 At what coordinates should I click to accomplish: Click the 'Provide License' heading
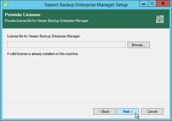[23, 15]
